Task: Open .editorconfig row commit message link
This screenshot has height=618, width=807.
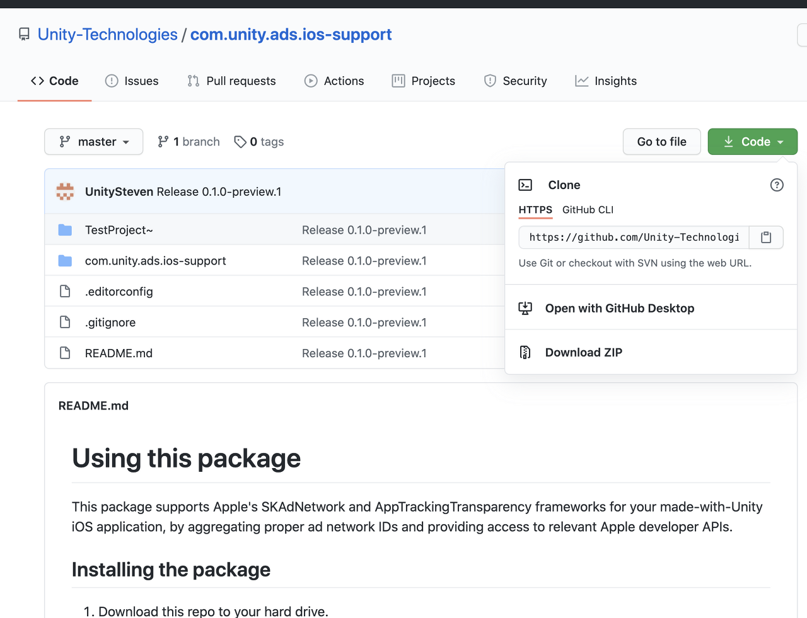Action: coord(364,292)
